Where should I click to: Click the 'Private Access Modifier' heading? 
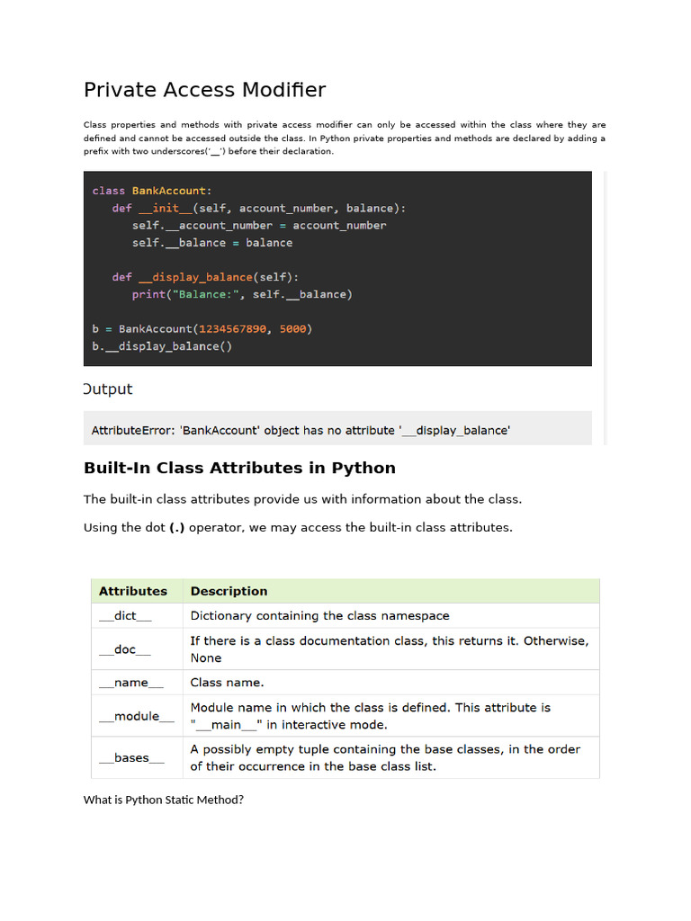[x=204, y=90]
